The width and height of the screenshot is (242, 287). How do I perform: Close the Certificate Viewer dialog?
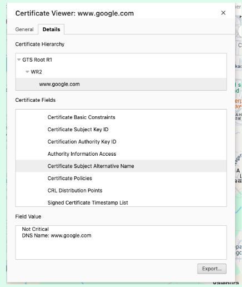tap(223, 13)
